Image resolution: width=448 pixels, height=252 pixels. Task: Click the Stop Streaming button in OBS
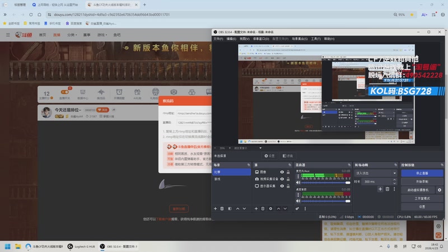pos(422,173)
